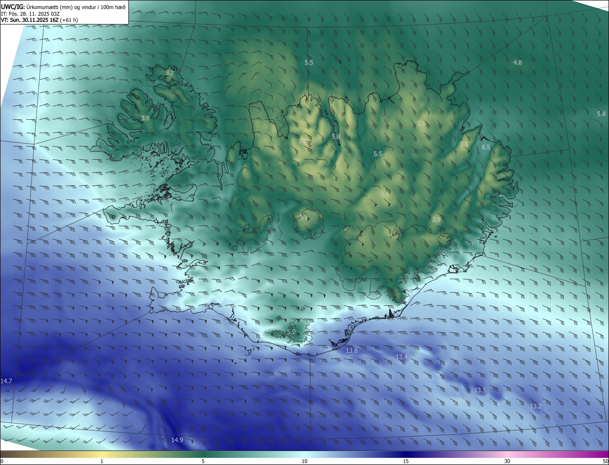Image resolution: width=609 pixels, height=465 pixels.
Task: Click the title "Úrkomumætti (mm) og vindur í 100m hæð"
Action: point(76,7)
